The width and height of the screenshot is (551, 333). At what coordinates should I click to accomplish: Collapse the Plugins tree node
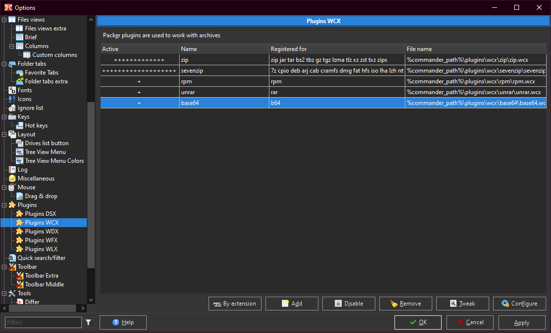click(4, 205)
